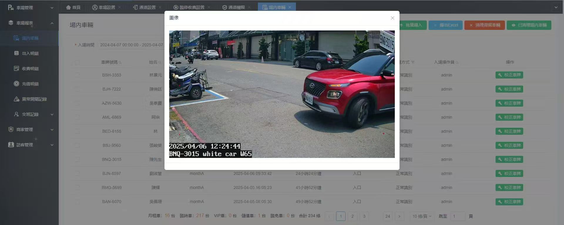Click the 導出Excel button
The height and width of the screenshot is (225, 564).
(446, 25)
